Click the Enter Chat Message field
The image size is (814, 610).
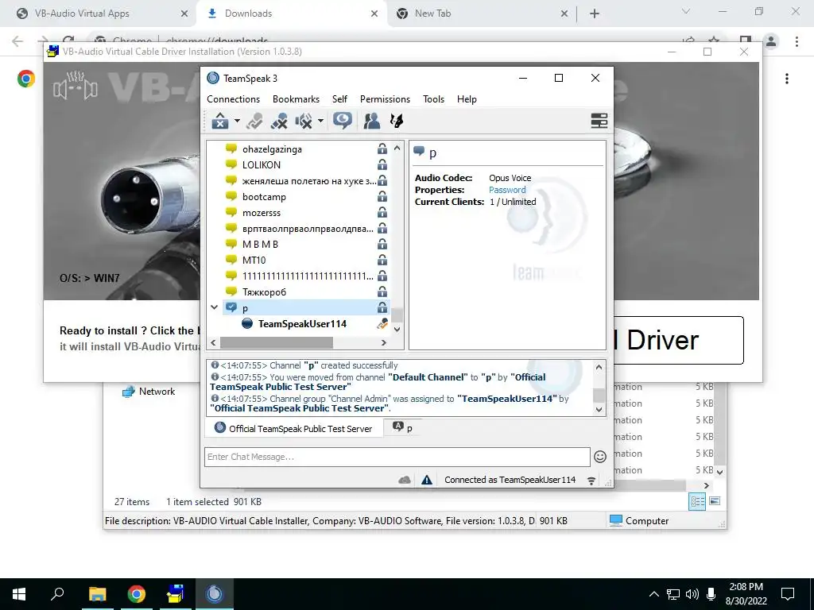pos(397,457)
